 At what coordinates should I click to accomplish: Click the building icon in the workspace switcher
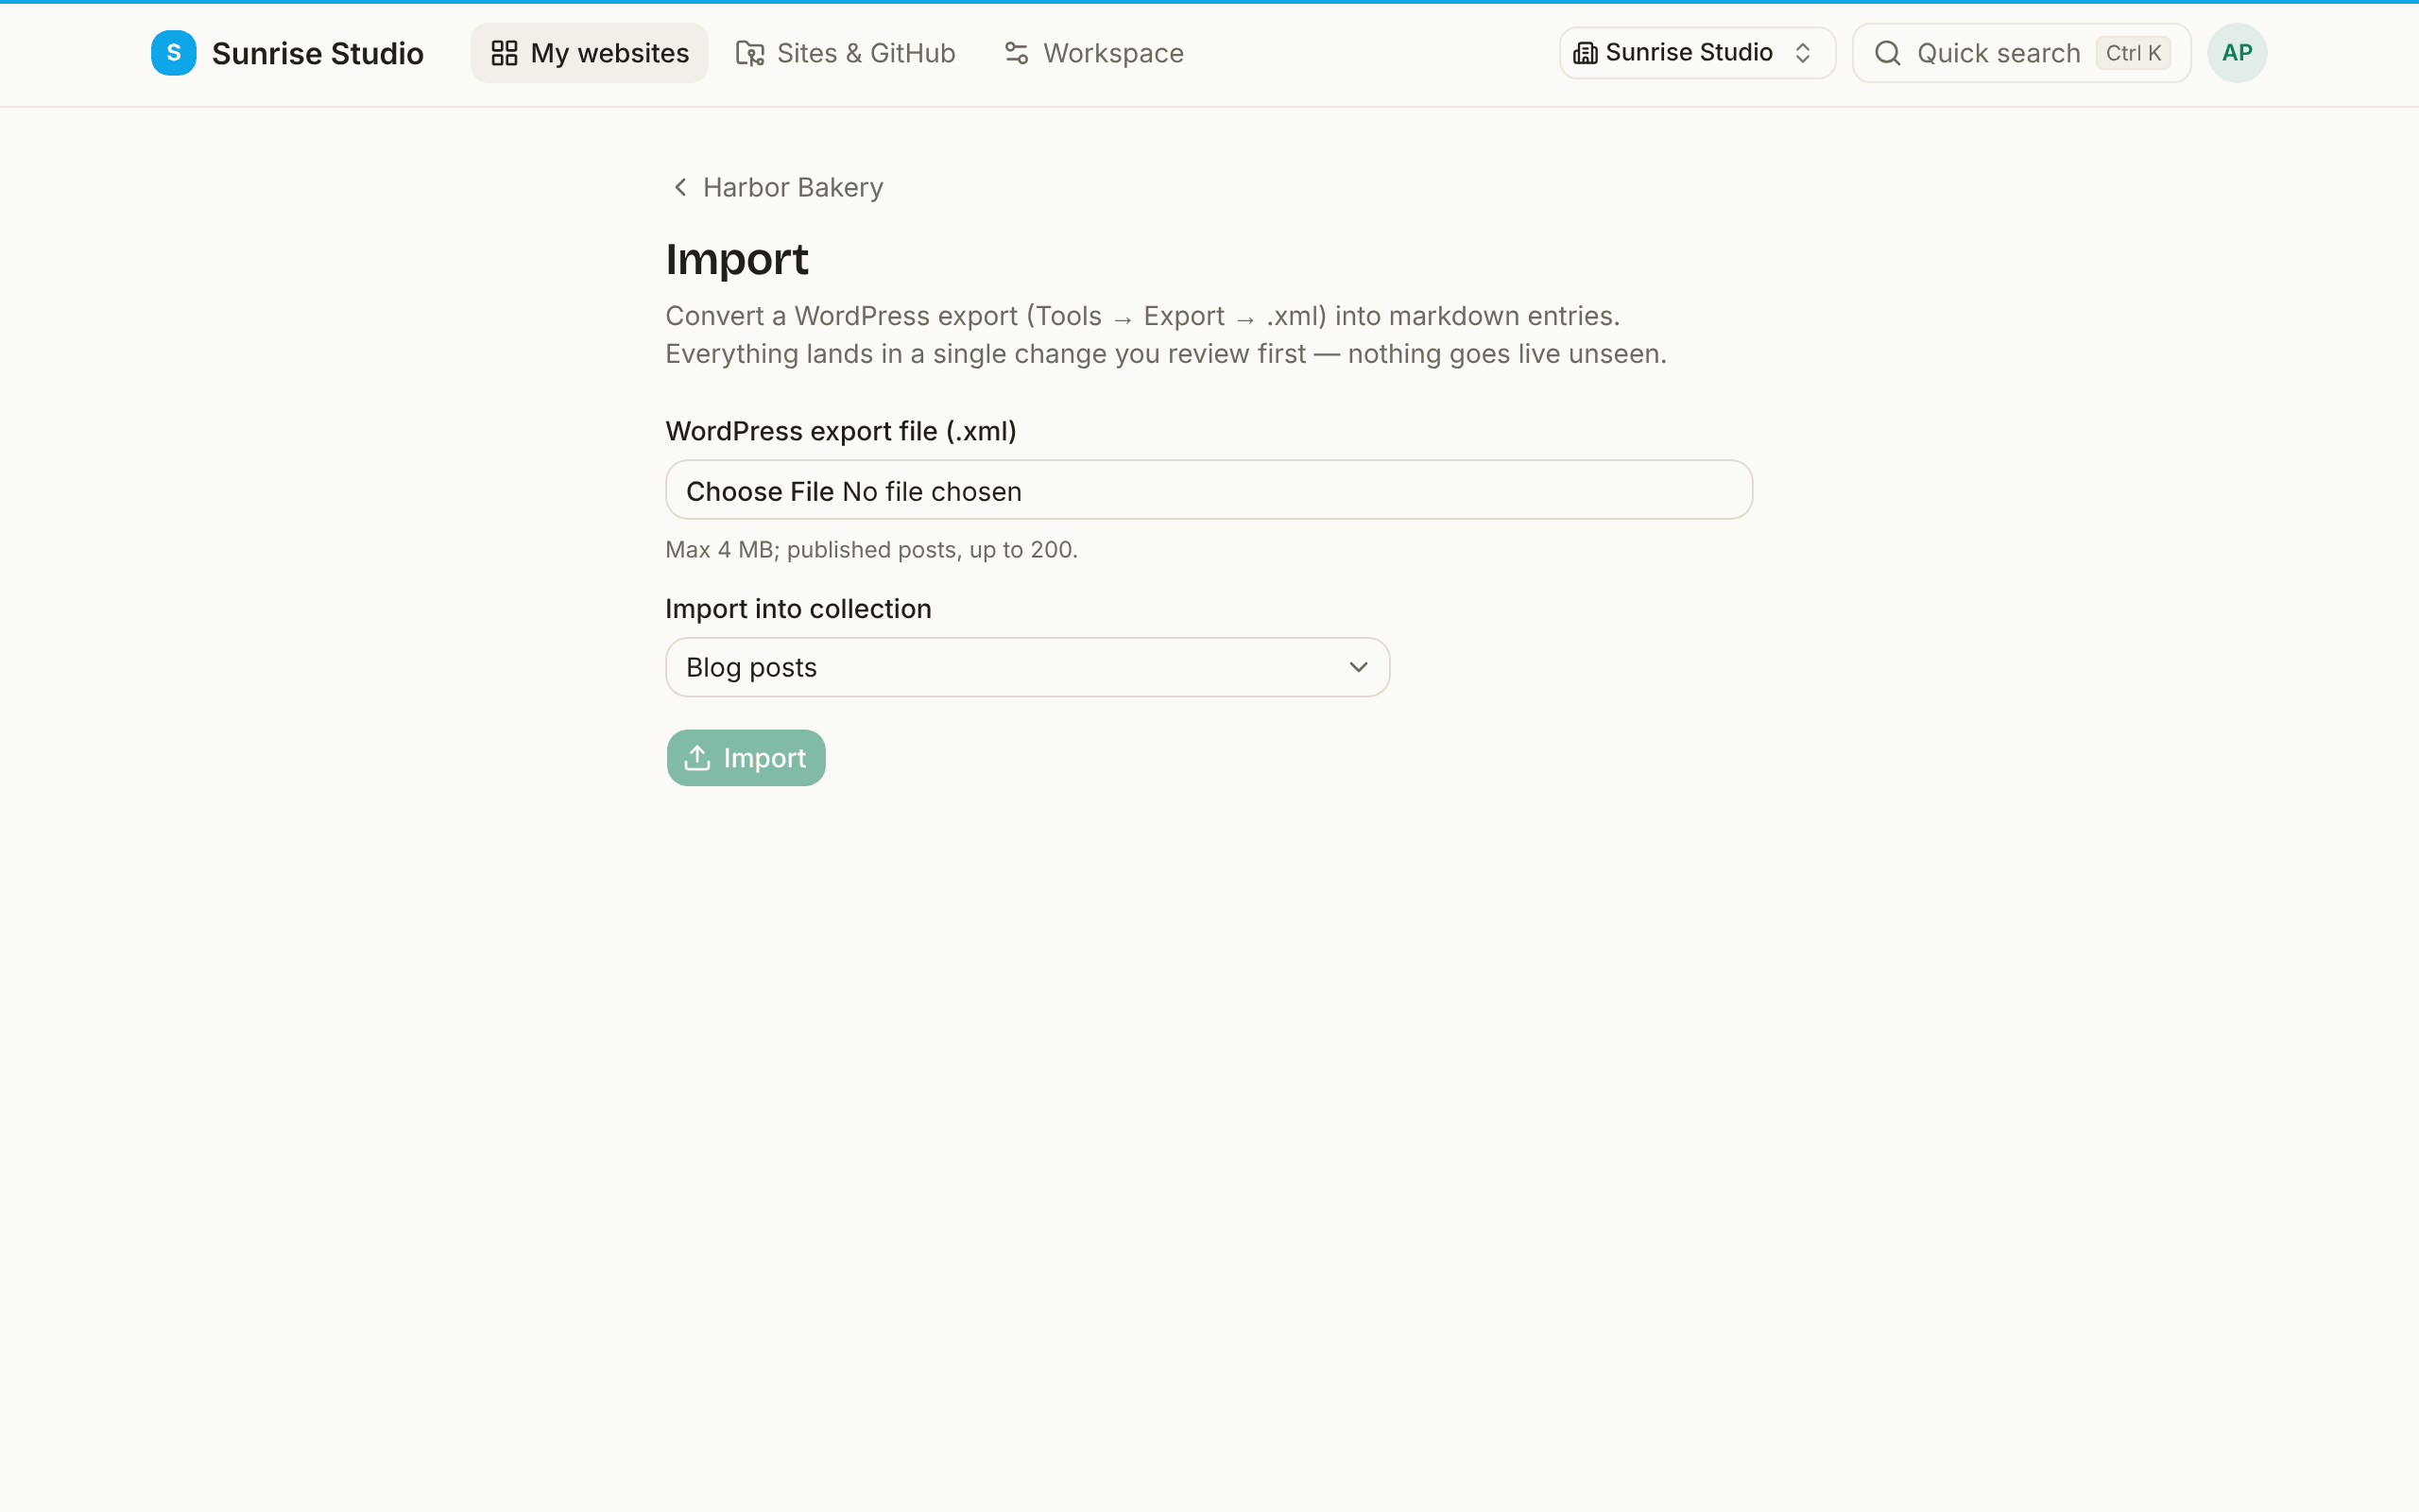click(x=1586, y=53)
